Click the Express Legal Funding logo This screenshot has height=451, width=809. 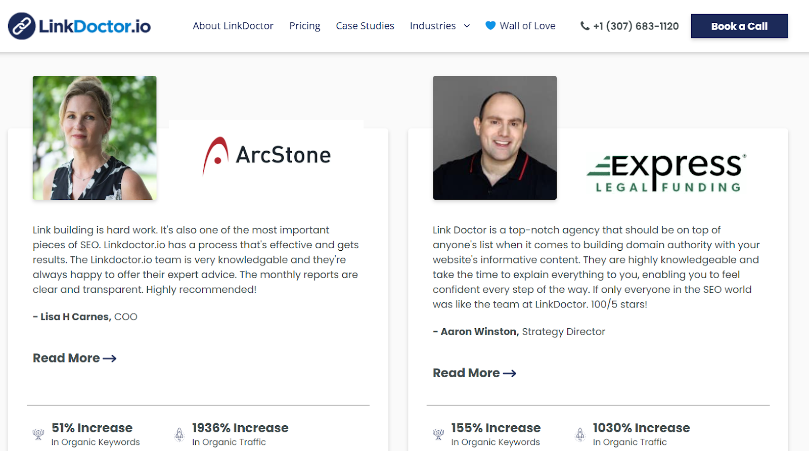coord(666,172)
